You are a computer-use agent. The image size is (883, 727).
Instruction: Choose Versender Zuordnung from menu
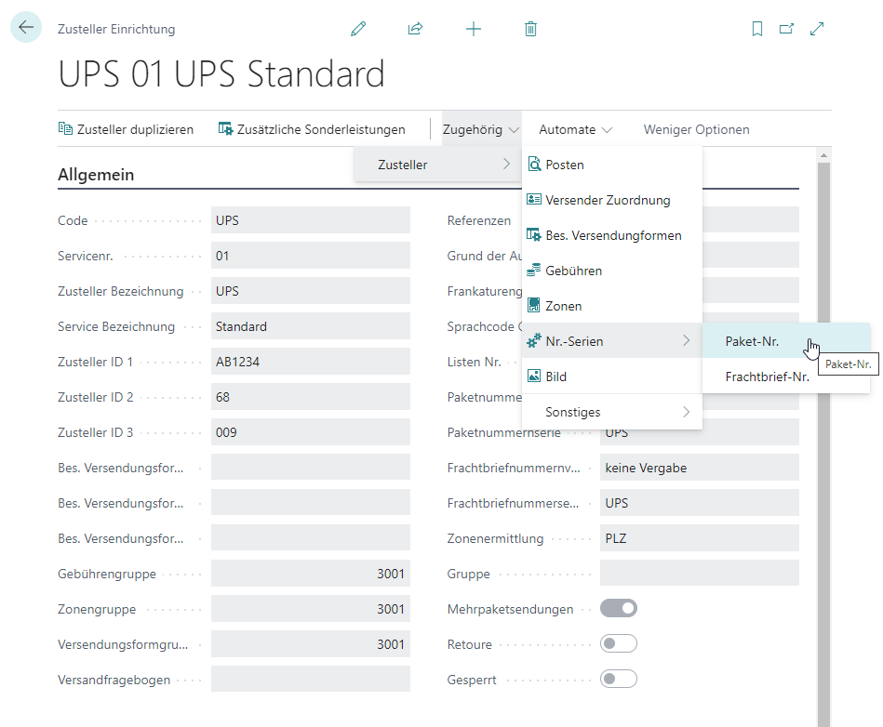click(612, 200)
